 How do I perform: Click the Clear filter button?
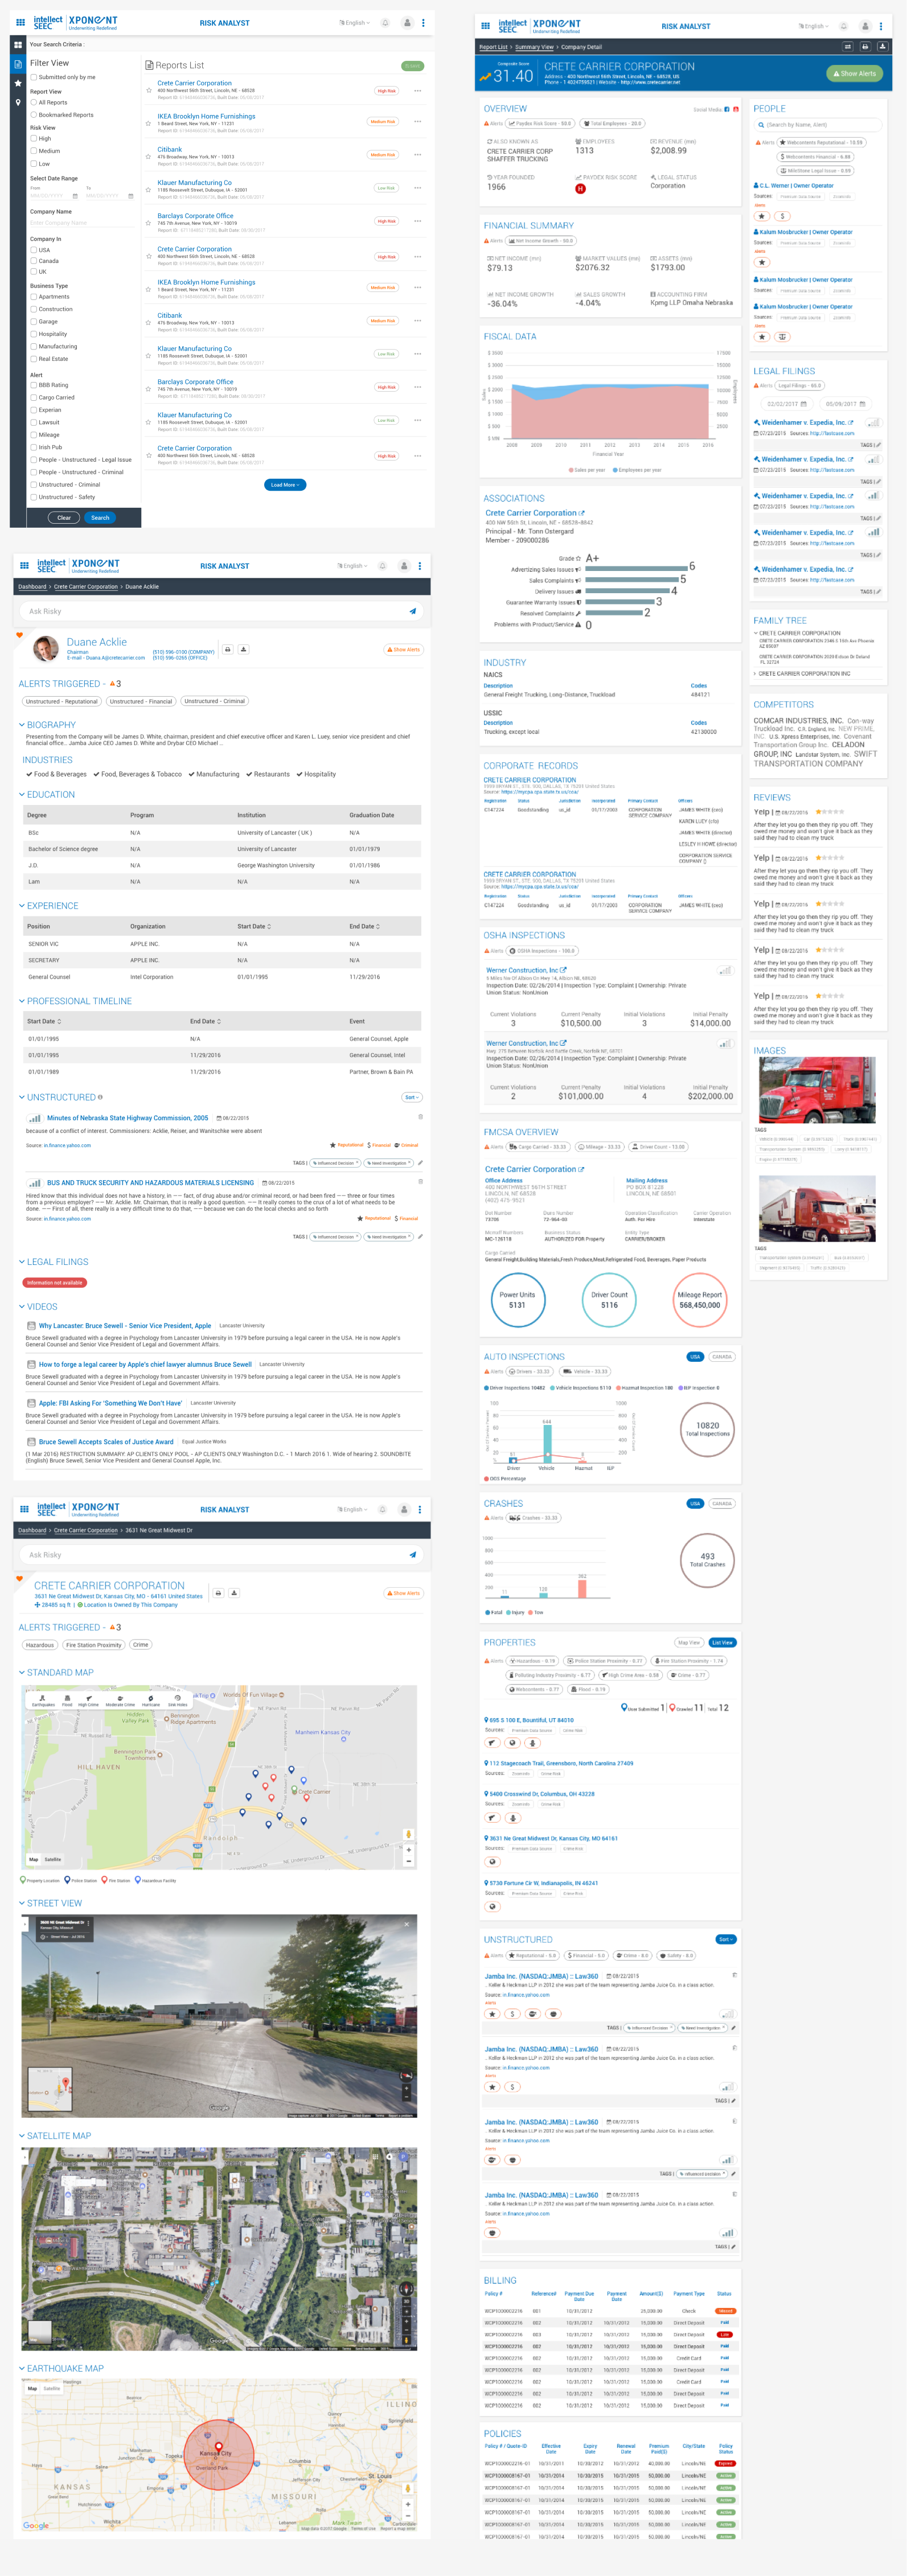(x=64, y=518)
